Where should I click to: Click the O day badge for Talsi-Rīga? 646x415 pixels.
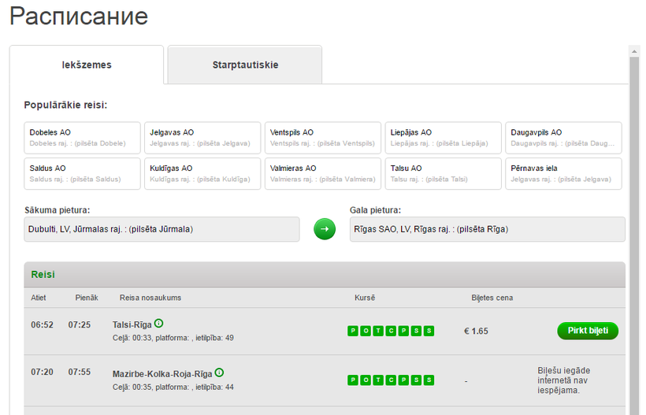pos(366,331)
